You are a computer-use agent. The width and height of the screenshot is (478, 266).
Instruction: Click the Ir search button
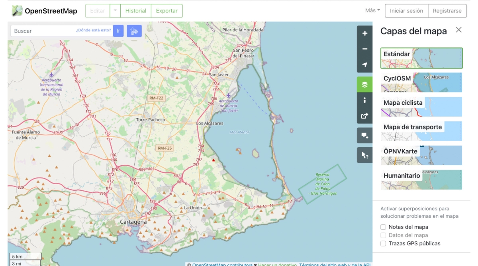pyautogui.click(x=118, y=31)
